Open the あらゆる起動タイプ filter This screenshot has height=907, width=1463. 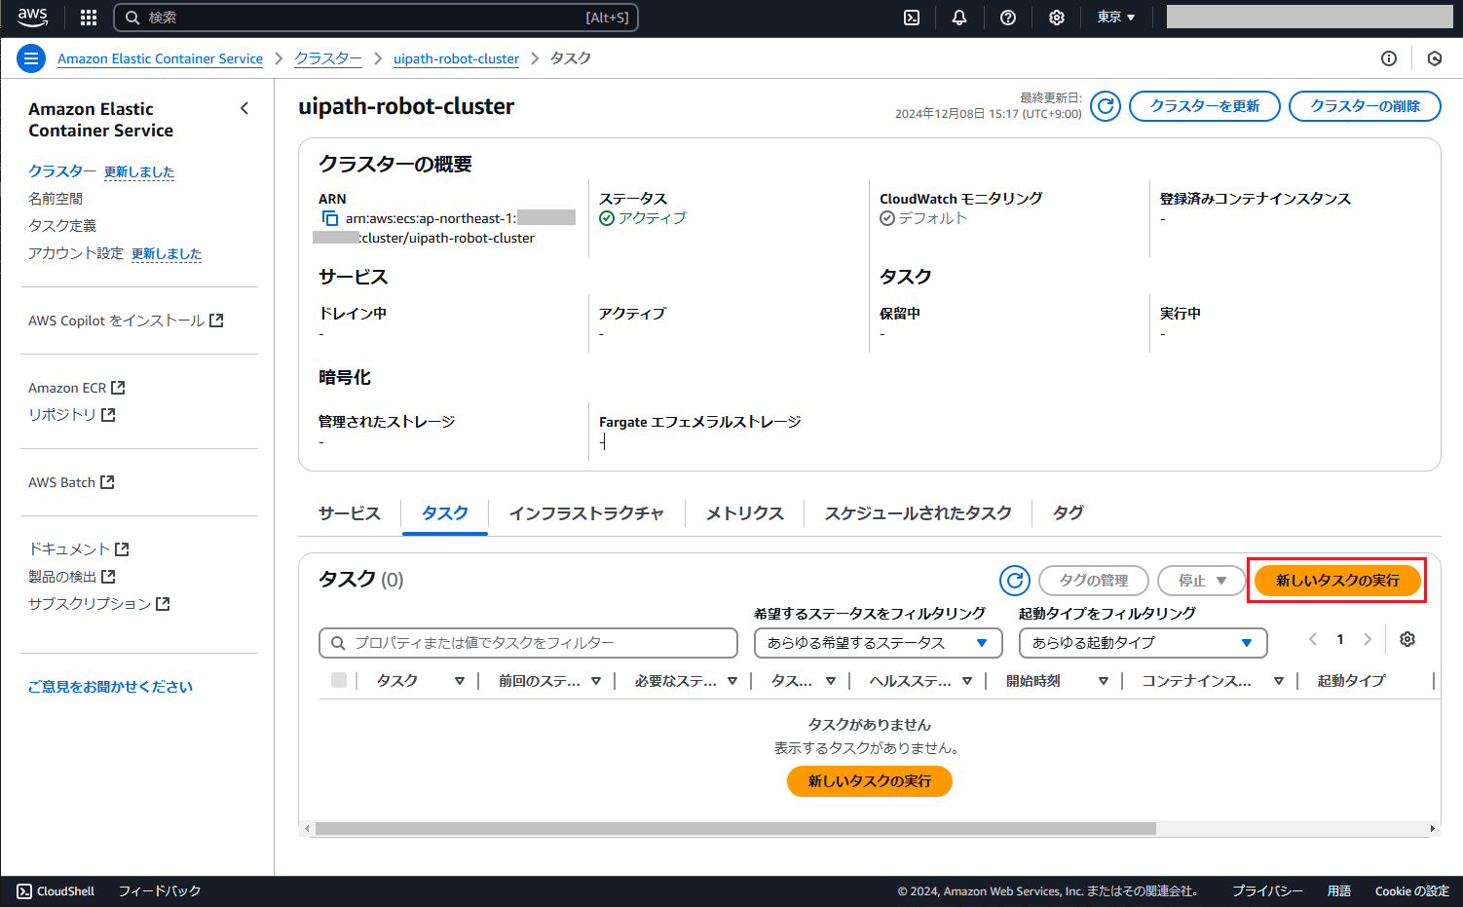click(x=1144, y=643)
